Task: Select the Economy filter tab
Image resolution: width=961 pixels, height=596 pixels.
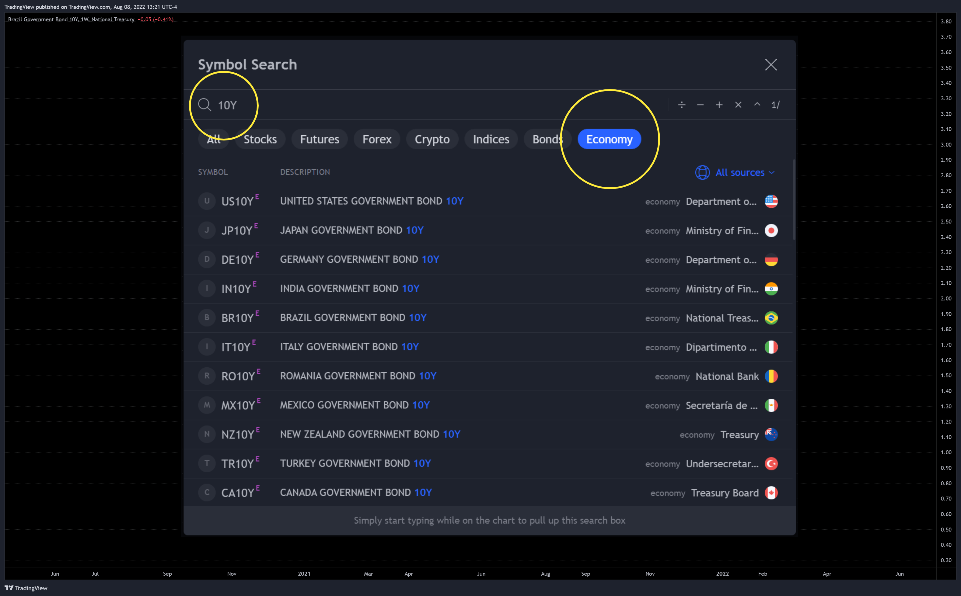Action: point(610,139)
